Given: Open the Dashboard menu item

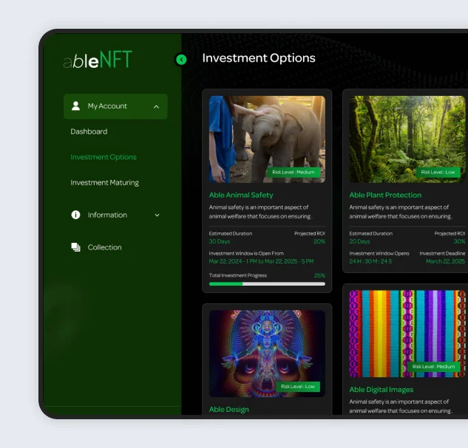Looking at the screenshot, I should (89, 131).
